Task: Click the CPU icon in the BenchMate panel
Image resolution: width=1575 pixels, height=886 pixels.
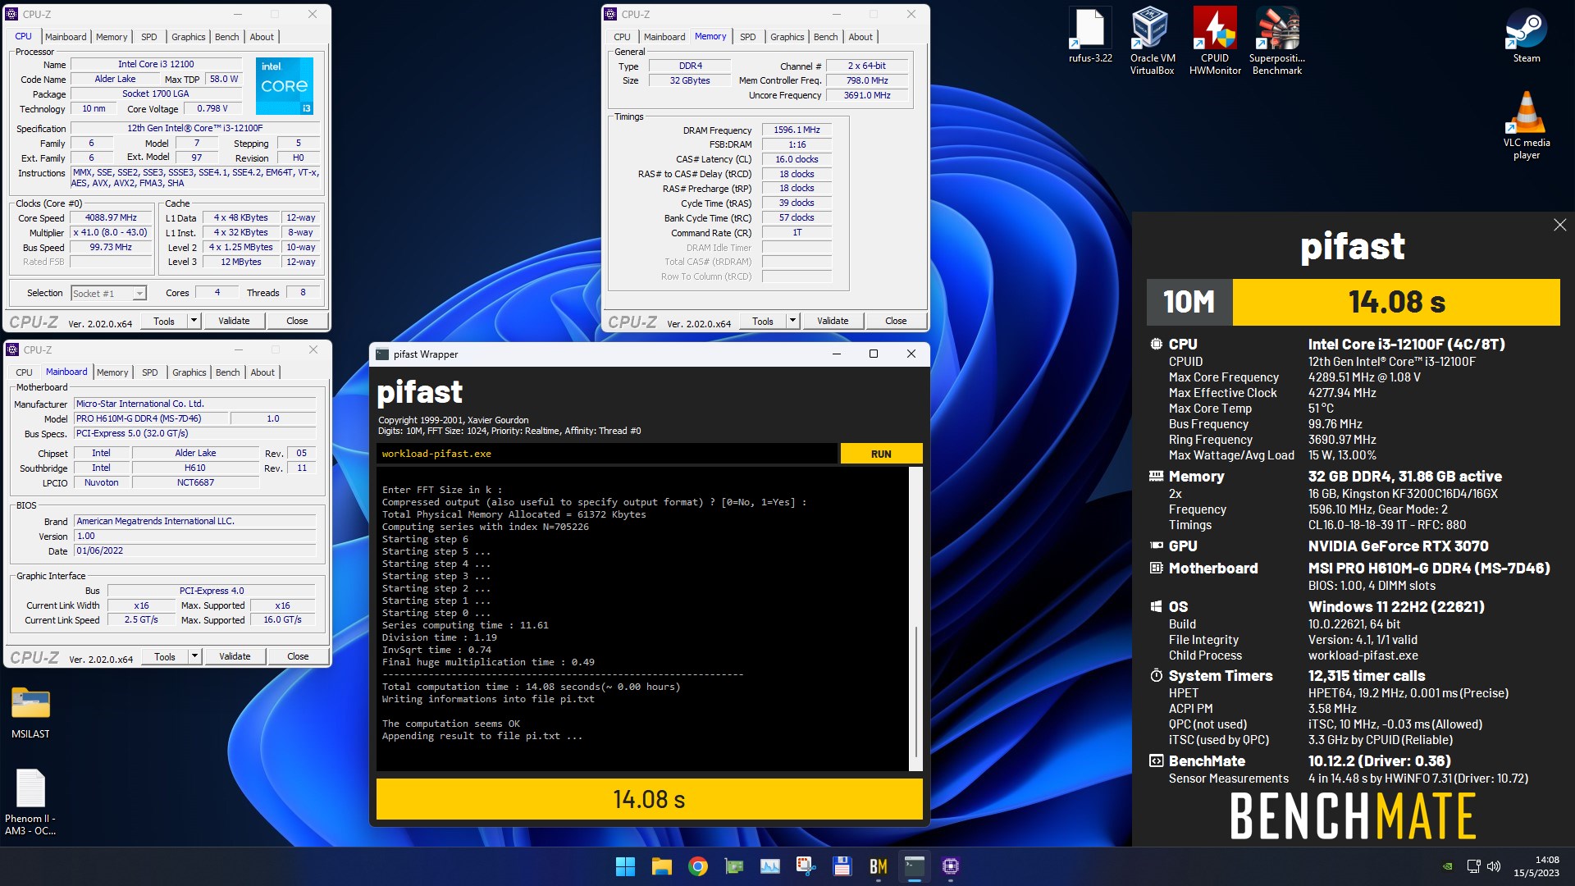Action: [x=1156, y=345]
